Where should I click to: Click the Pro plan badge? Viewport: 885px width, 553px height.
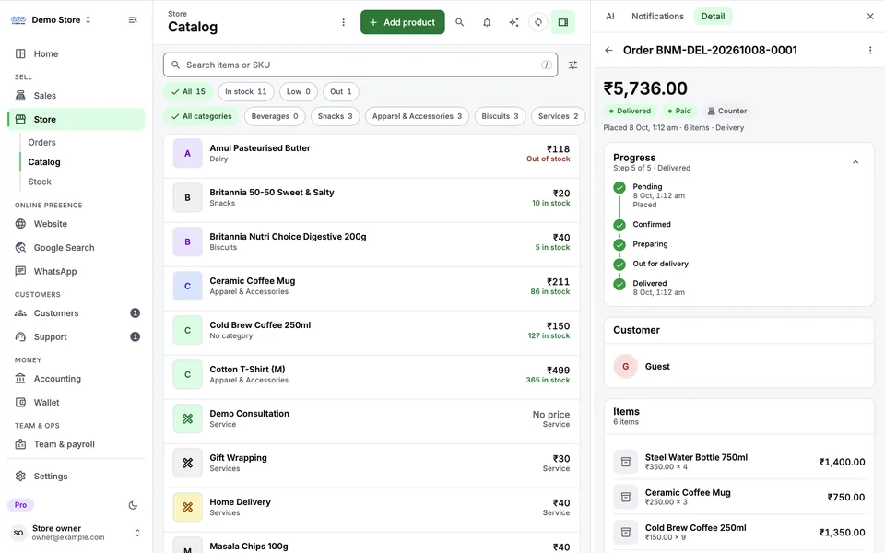(x=21, y=505)
